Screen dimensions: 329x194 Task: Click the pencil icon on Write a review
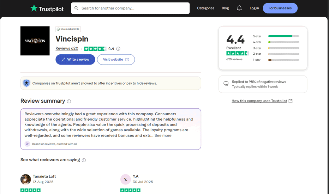coord(64,59)
